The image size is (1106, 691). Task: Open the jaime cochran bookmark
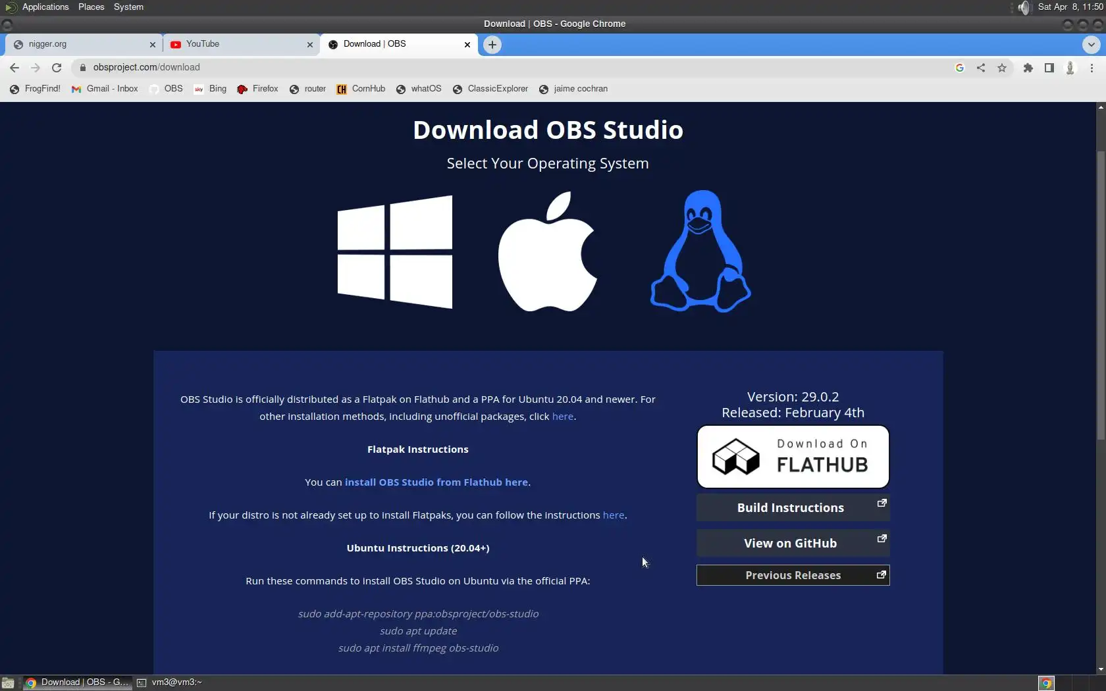573,89
